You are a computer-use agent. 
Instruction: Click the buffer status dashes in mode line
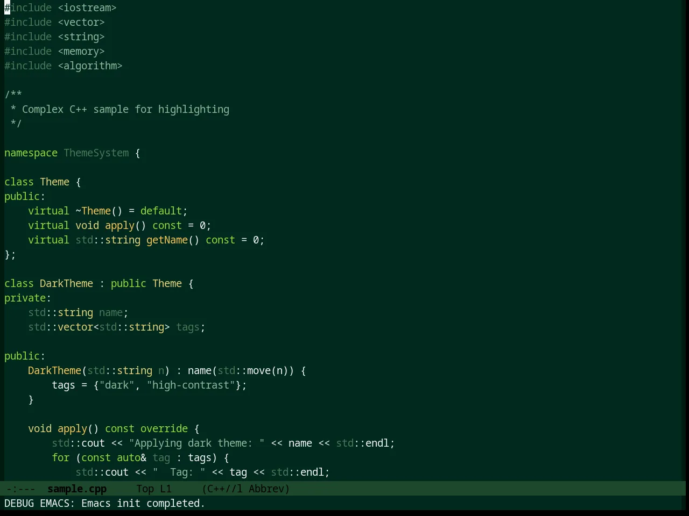click(x=20, y=489)
